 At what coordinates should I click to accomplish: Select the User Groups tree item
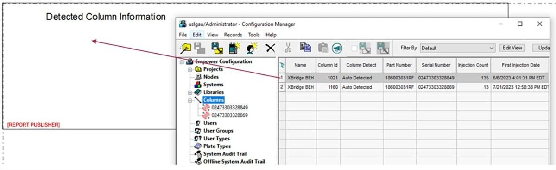pos(218,131)
